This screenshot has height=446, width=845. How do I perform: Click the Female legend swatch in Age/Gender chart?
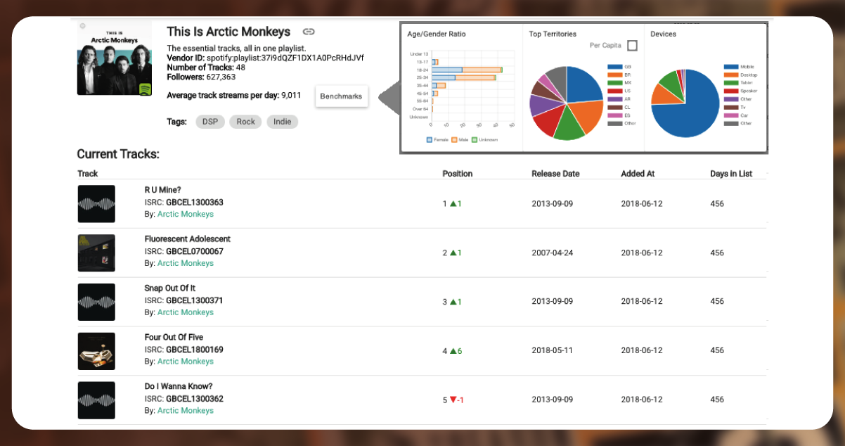tap(430, 140)
